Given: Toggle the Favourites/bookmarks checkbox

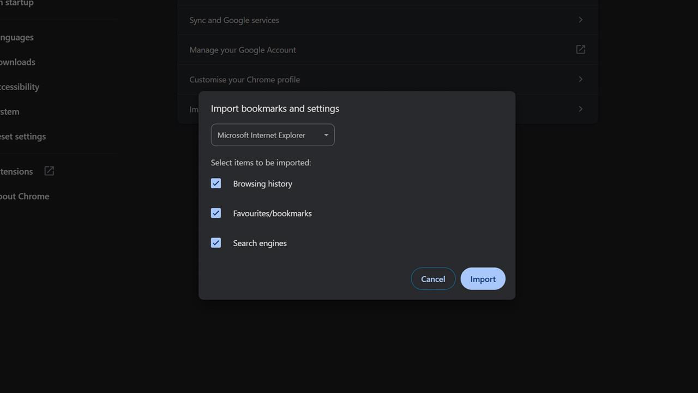Looking at the screenshot, I should click(216, 213).
